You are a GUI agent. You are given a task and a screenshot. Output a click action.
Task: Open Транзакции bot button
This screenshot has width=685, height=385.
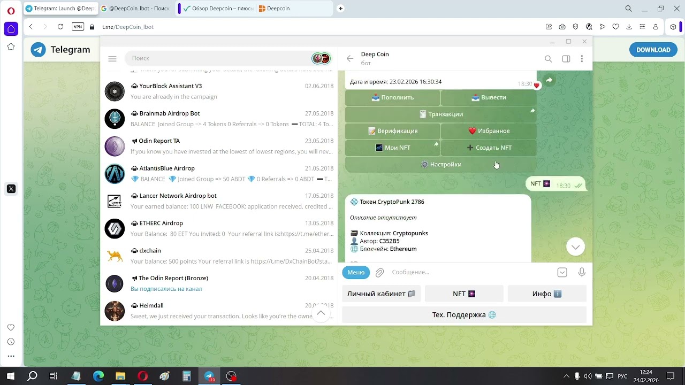[x=440, y=114]
